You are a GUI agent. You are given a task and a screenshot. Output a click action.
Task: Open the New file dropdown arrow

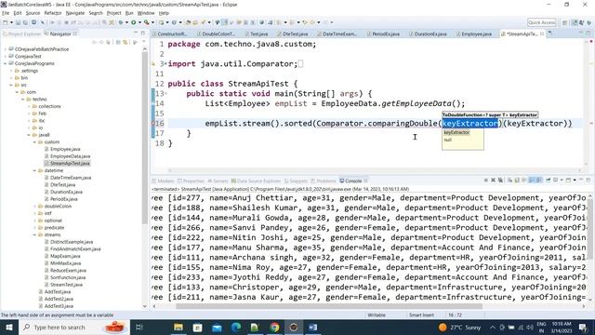(x=11, y=22)
